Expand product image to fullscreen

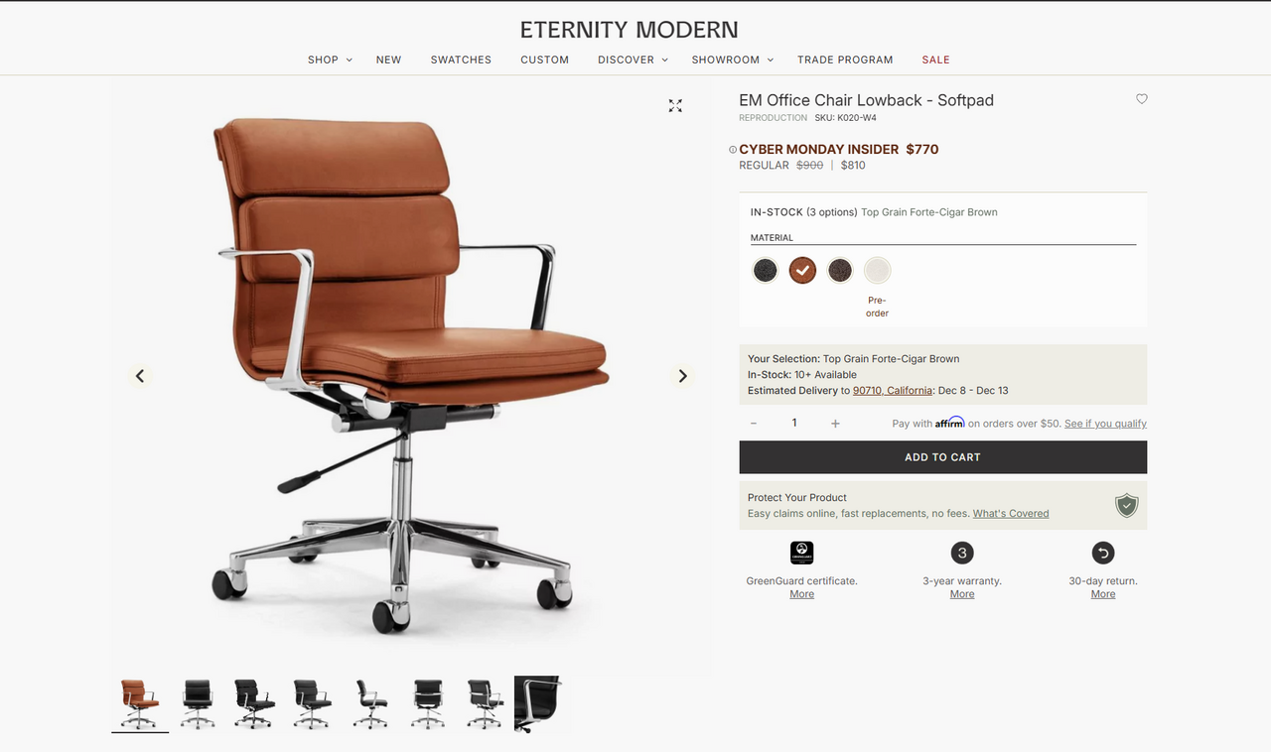point(675,105)
